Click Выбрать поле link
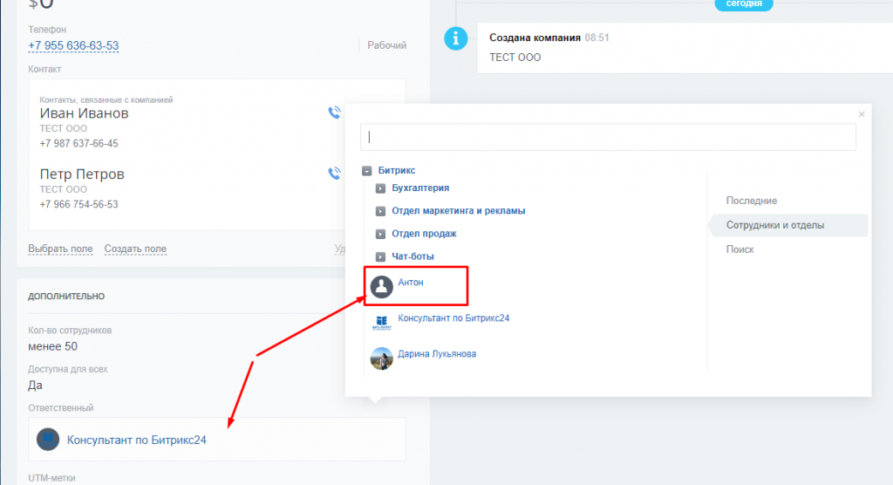Viewport: 893px width, 485px height. 60,249
